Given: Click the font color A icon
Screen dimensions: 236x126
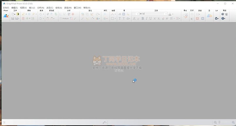Looking at the screenshot, I should [170, 14].
